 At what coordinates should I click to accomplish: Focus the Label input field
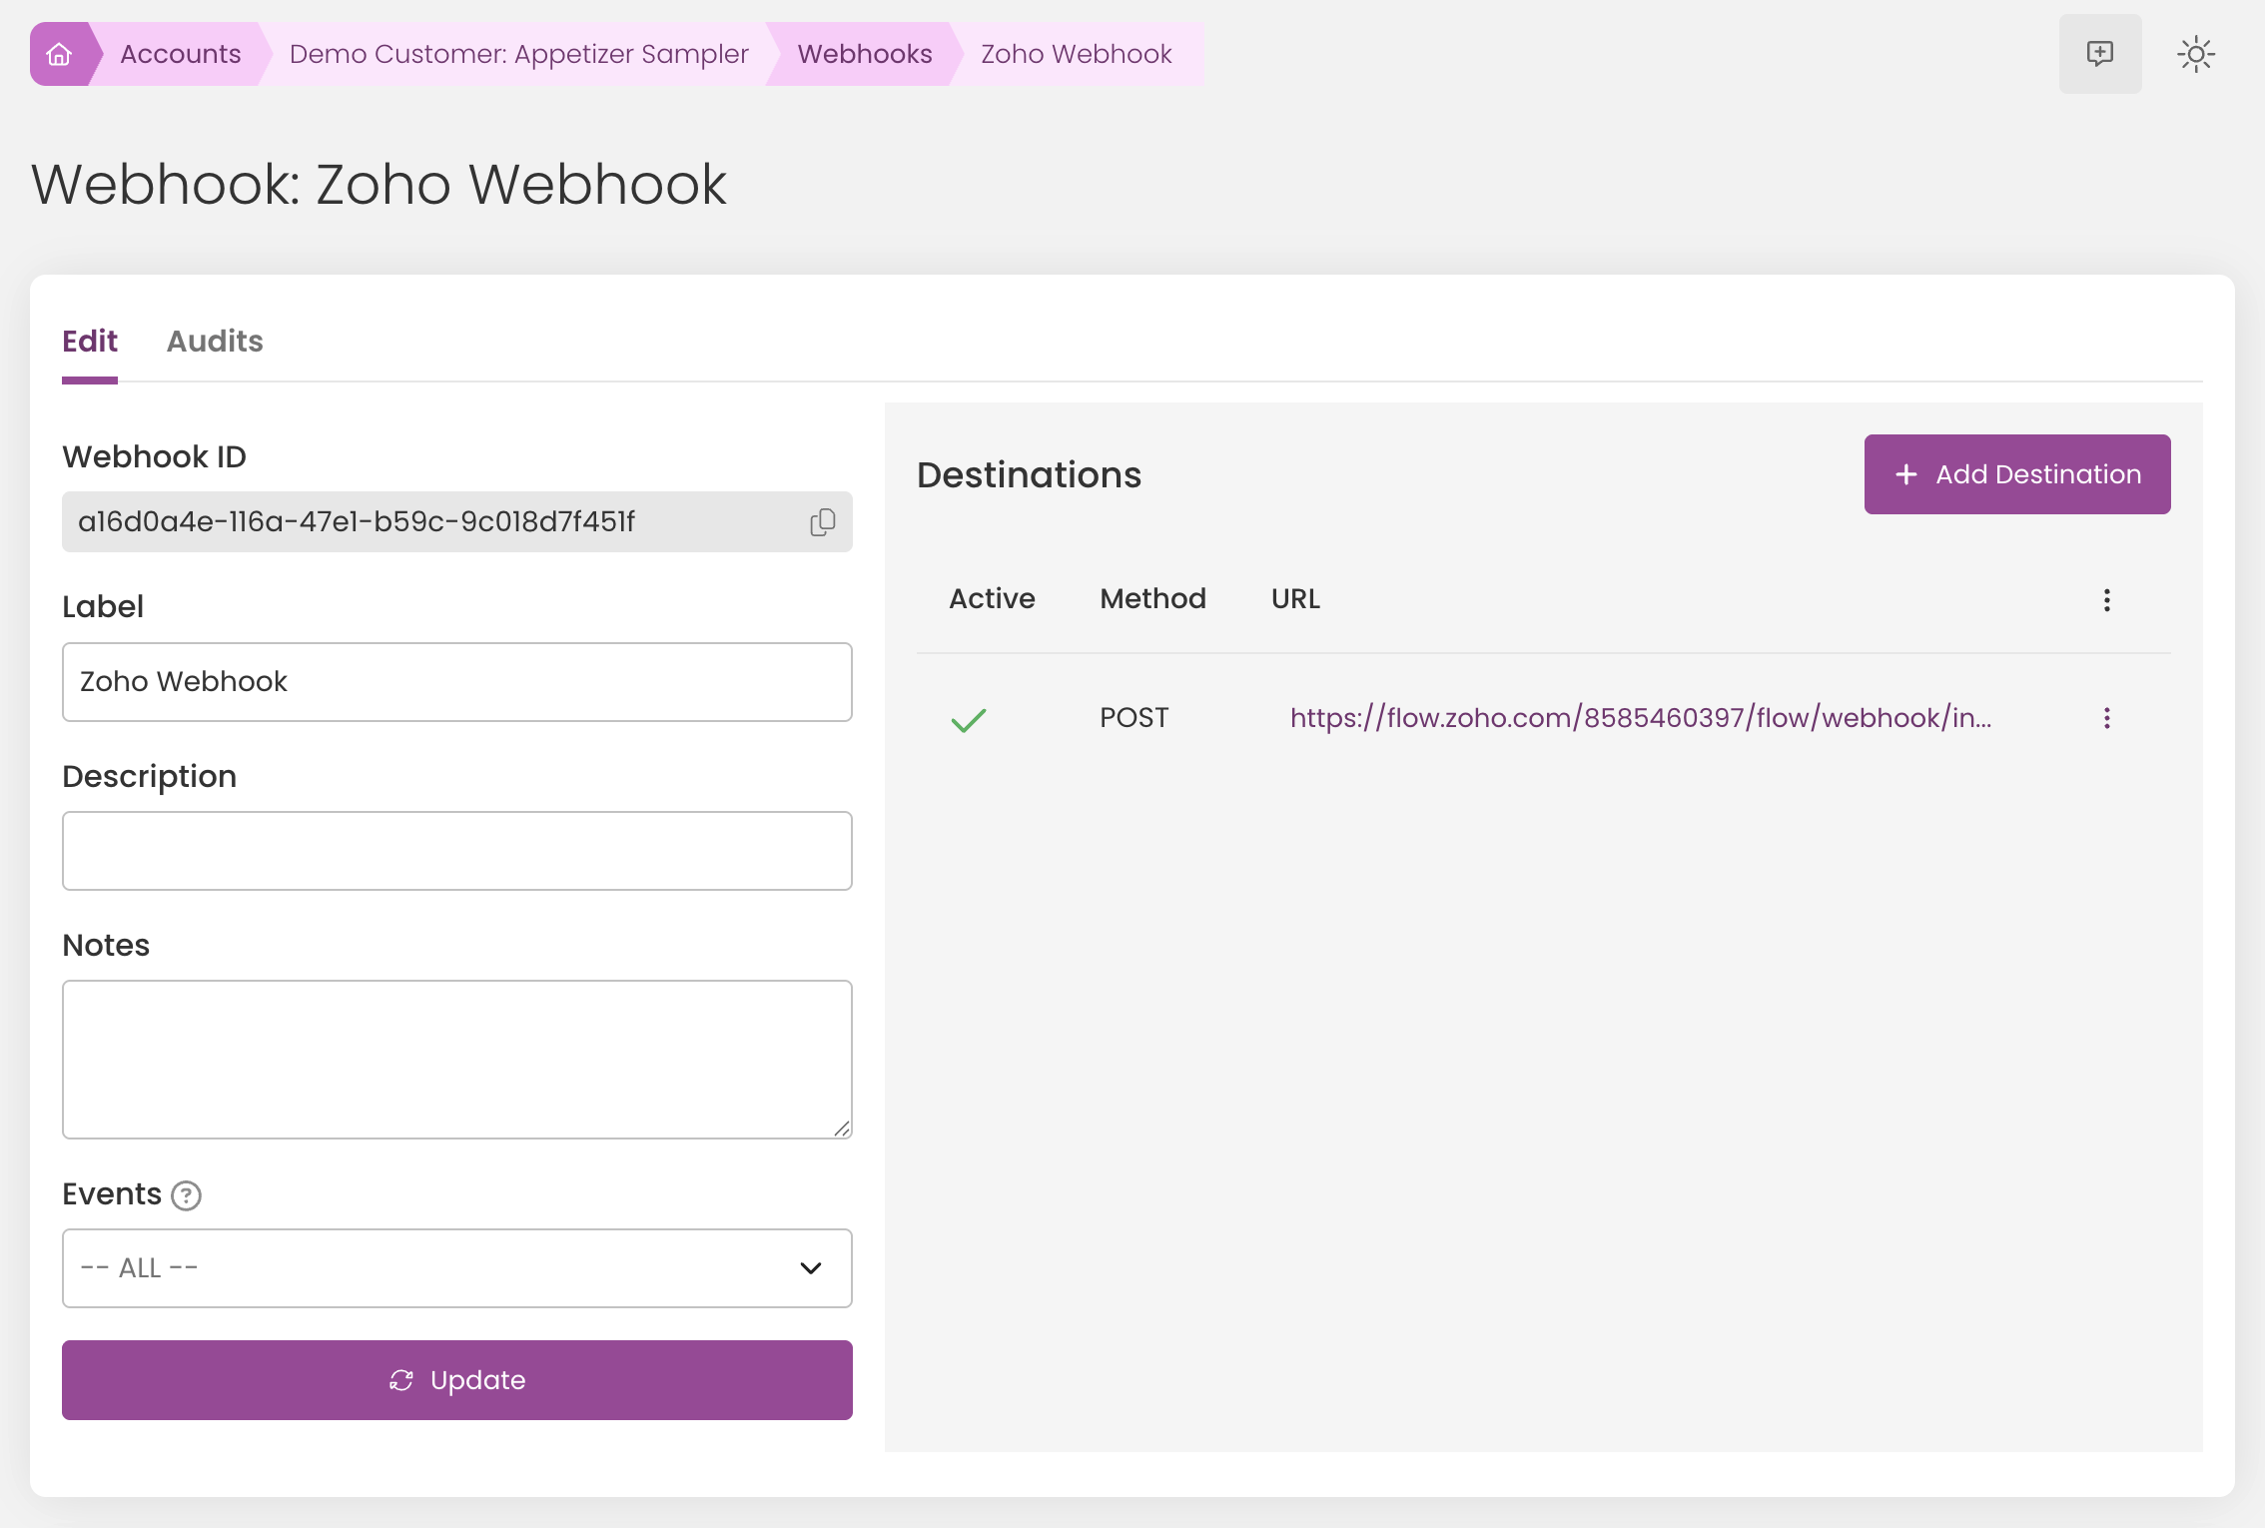[x=457, y=682]
